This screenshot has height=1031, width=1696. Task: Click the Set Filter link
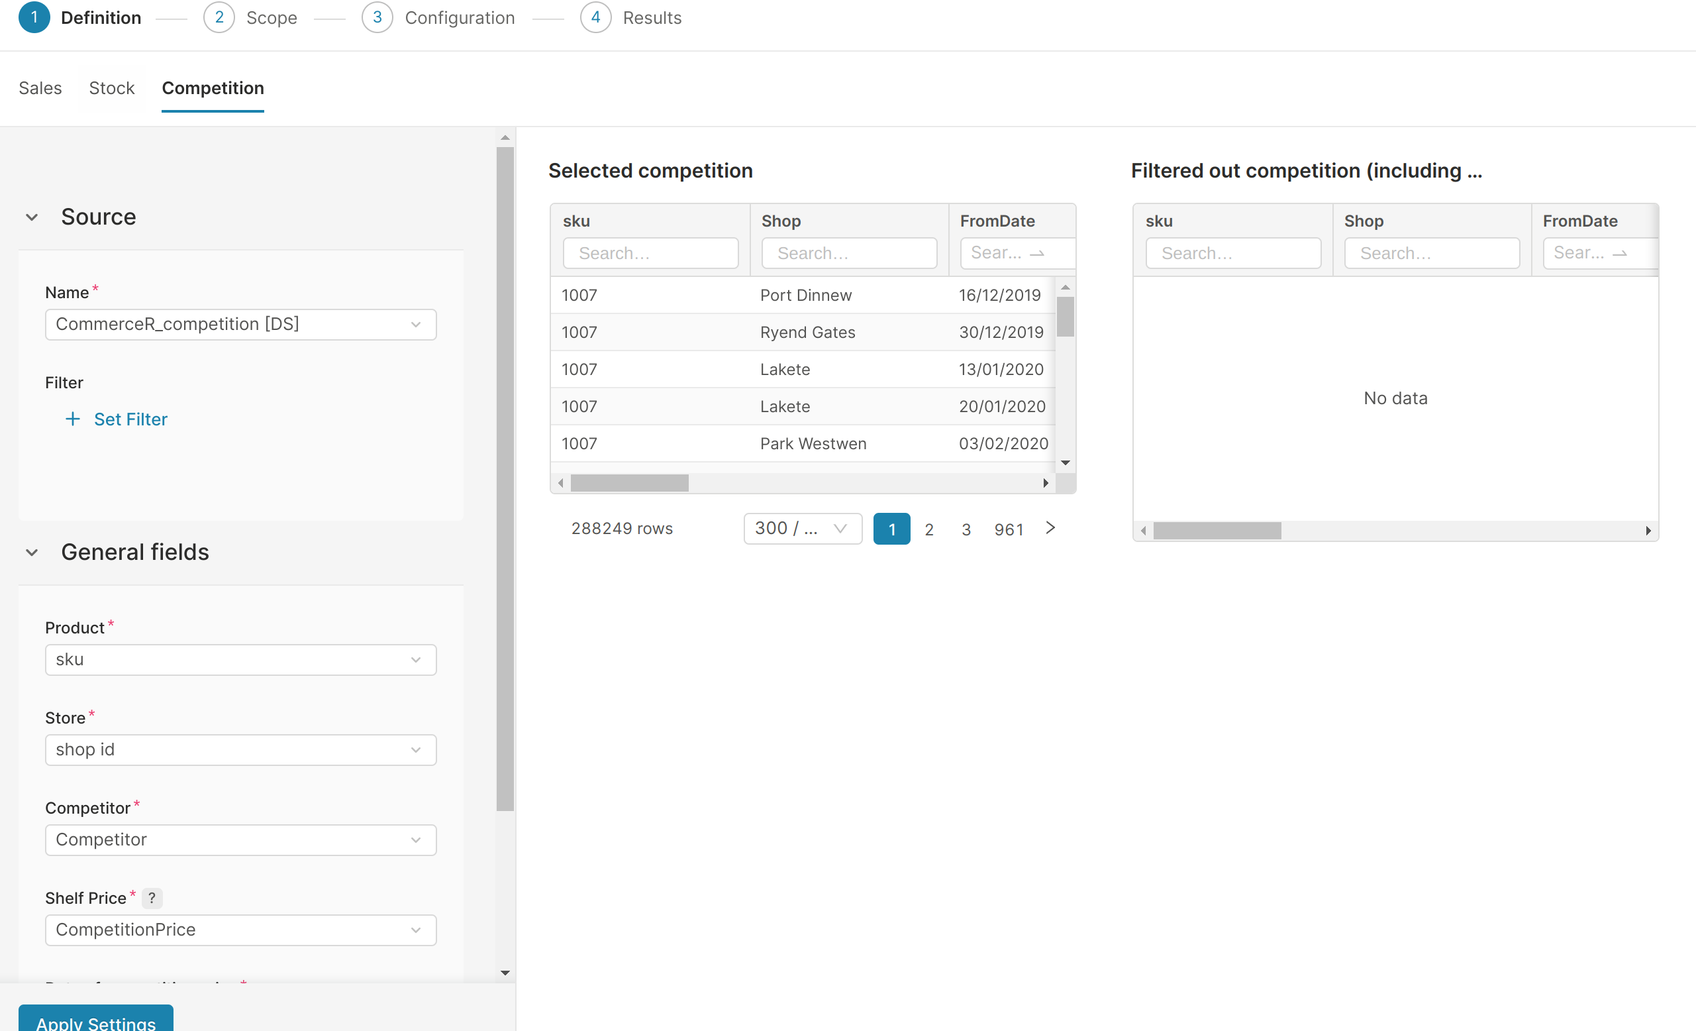(130, 419)
